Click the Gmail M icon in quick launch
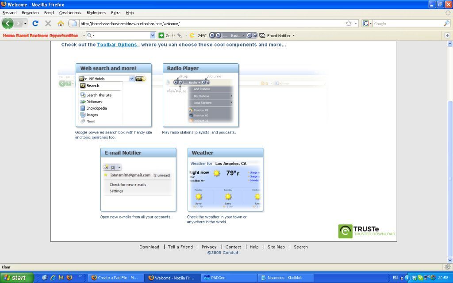The width and height of the screenshot is (453, 283). (61, 278)
